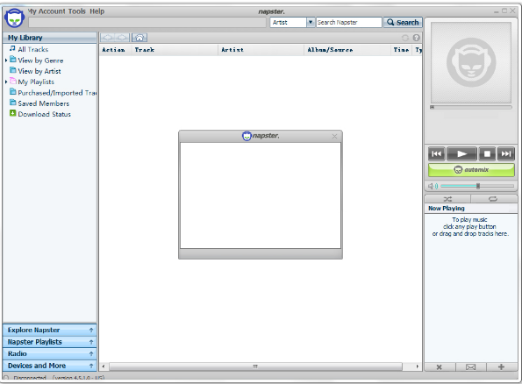The height and width of the screenshot is (384, 522).
Task: Click the Next track button
Action: (506, 153)
